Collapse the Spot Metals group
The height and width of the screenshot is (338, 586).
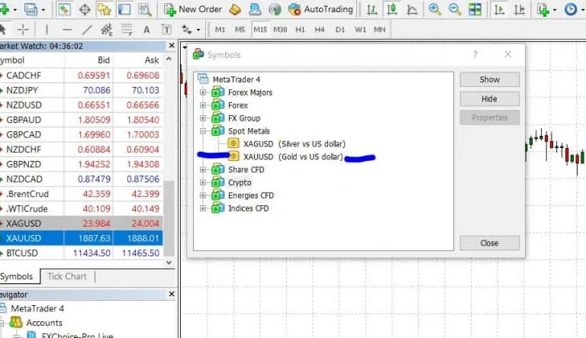pyautogui.click(x=203, y=131)
